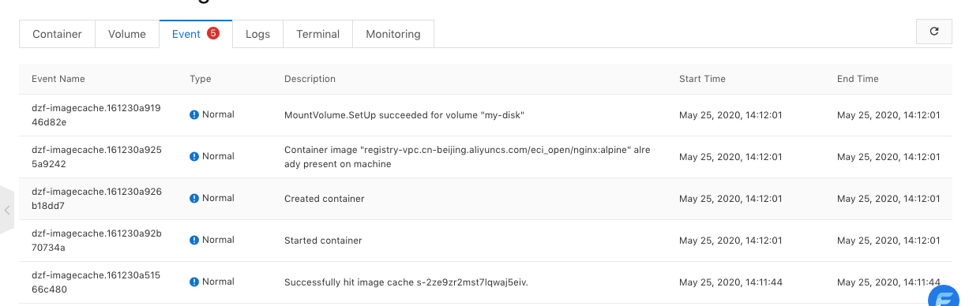Click info icon for image cache hit event

pos(194,282)
